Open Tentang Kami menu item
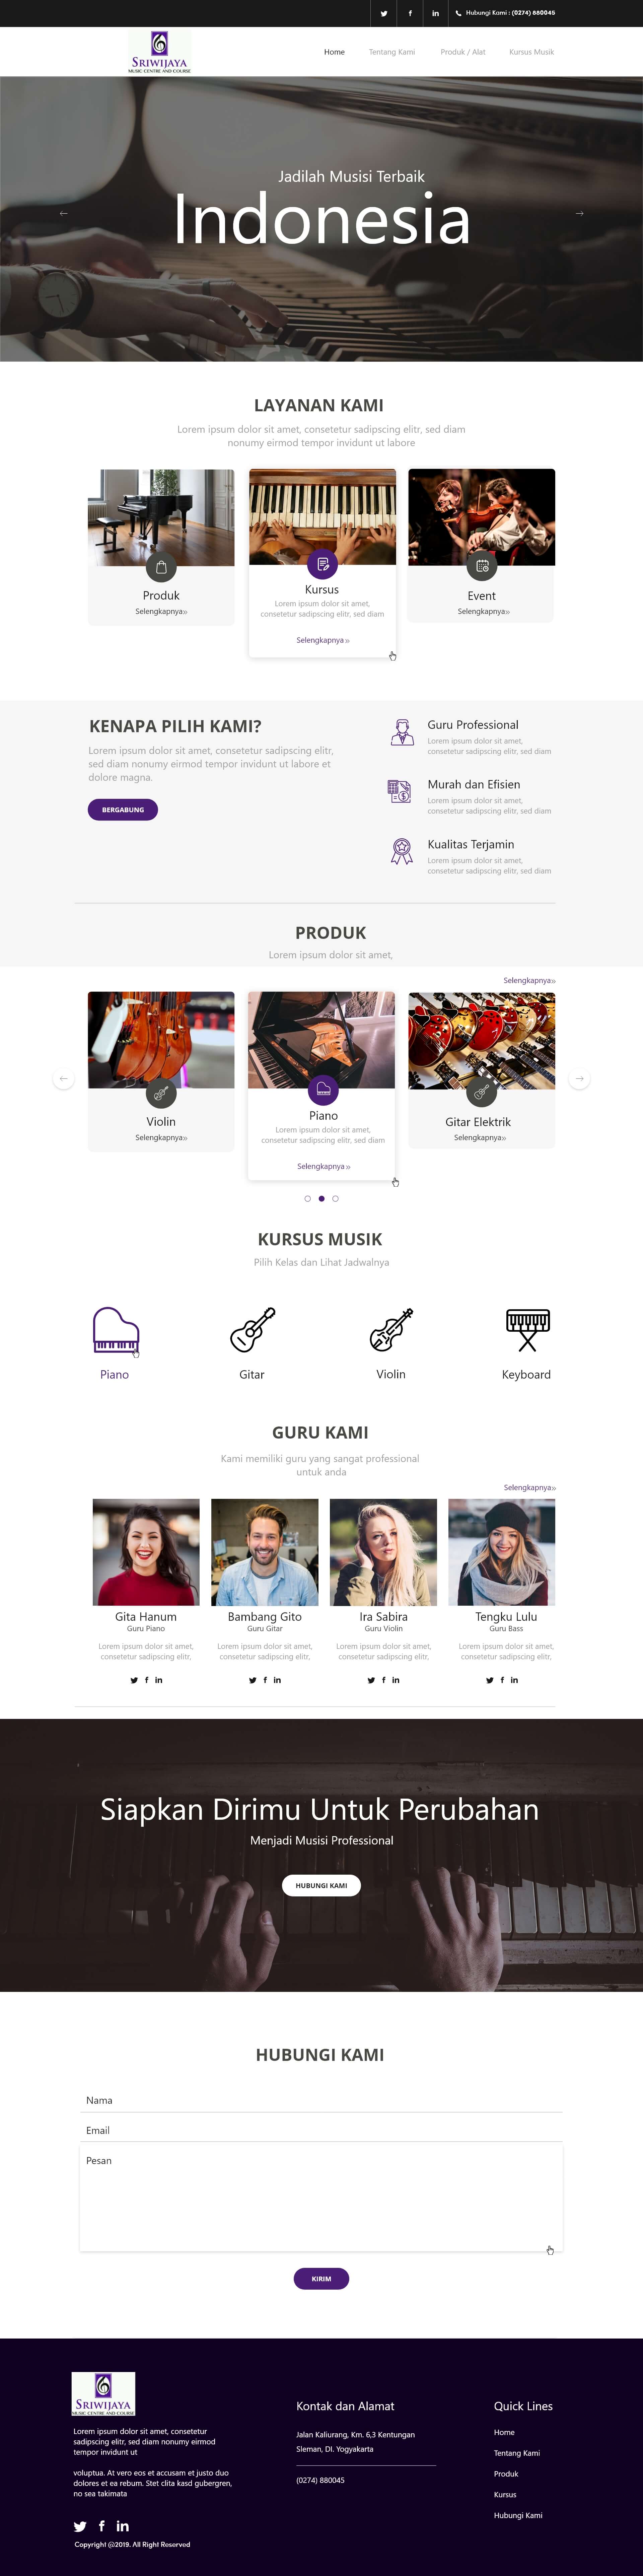The height and width of the screenshot is (2576, 643). [392, 52]
